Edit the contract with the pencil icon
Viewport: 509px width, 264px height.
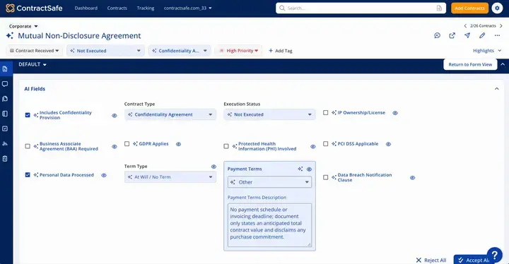pos(482,35)
